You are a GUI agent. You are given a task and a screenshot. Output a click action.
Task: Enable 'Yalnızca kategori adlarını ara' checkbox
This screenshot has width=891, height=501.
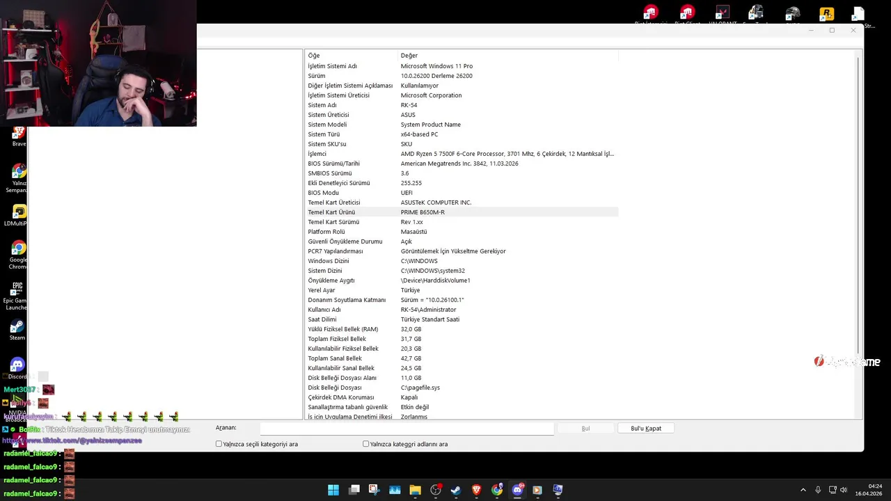click(x=365, y=444)
